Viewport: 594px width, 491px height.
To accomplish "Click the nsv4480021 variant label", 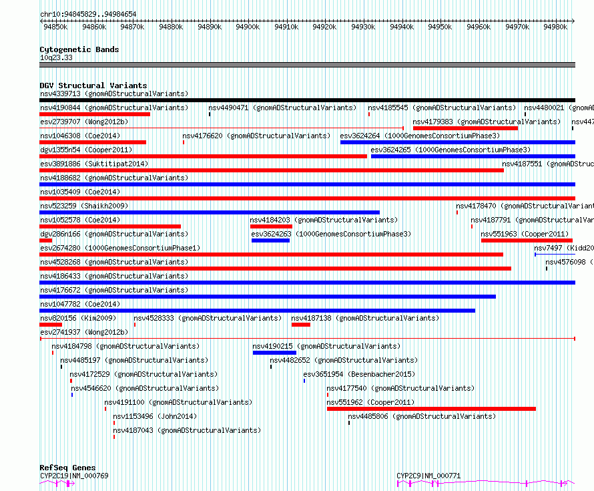I will coord(559,108).
